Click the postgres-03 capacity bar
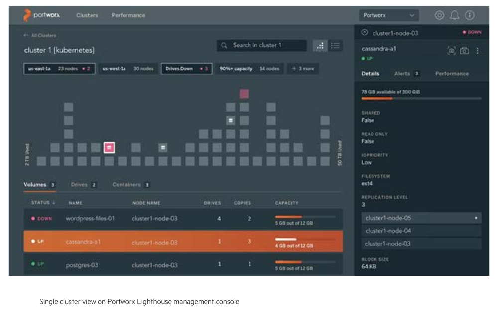This screenshot has width=498, height=313. tap(305, 262)
